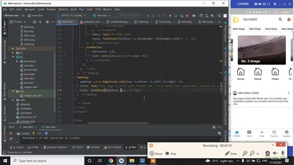This screenshot has width=294, height=165.
Task: Hide the Project panel with minus icon
Action: click(x=53, y=22)
